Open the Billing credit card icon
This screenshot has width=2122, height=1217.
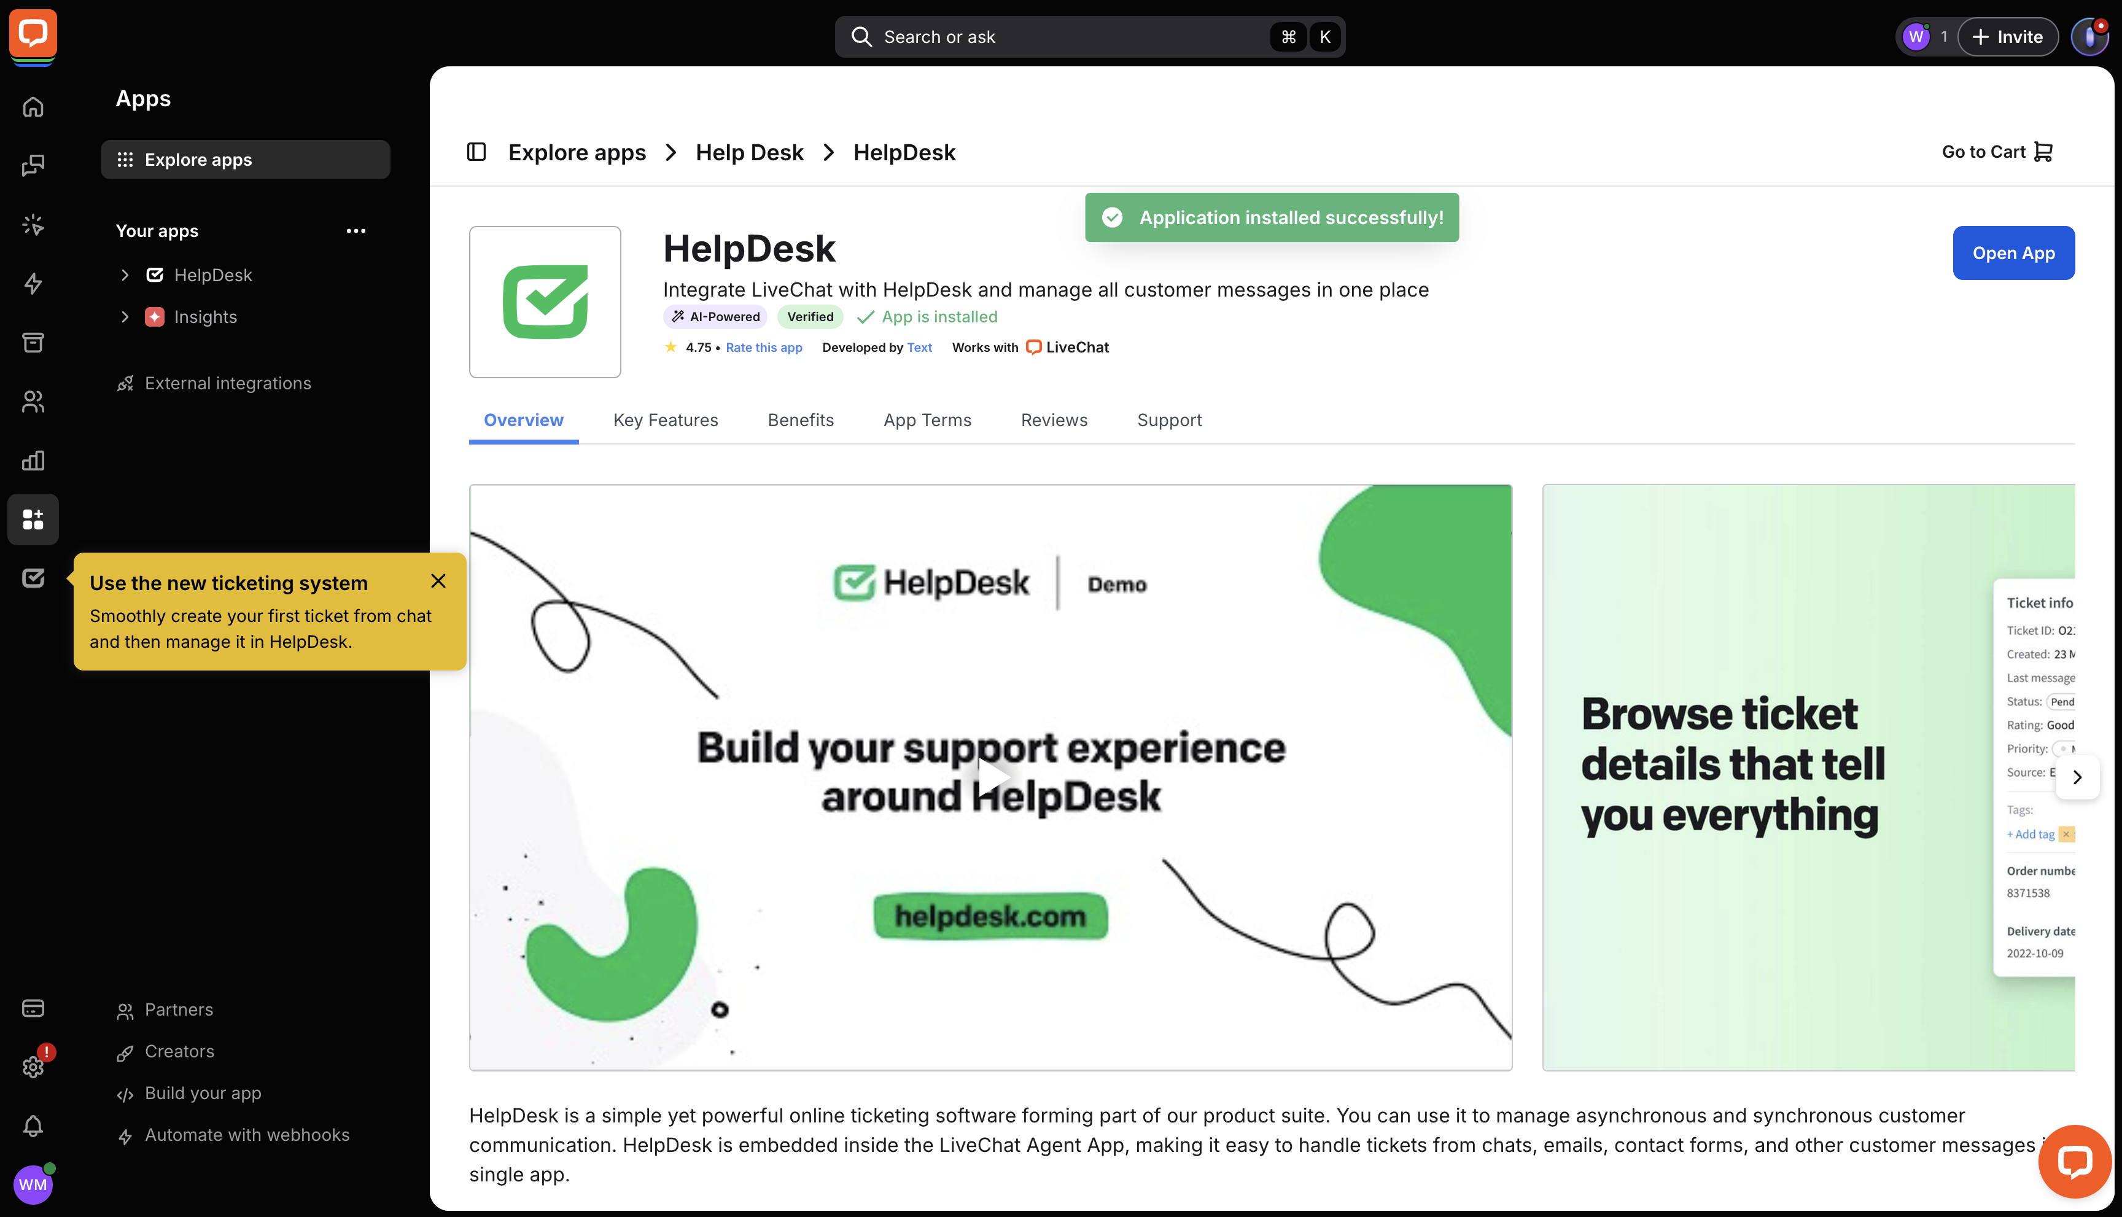(x=33, y=1008)
